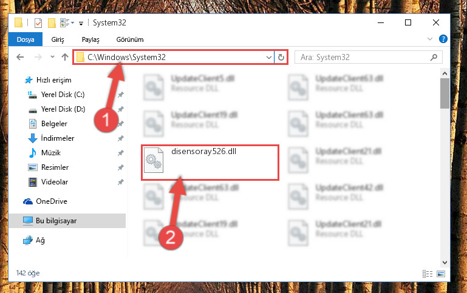The height and width of the screenshot is (293, 467).
Task: Switch to large thumbnails view icon
Action: (x=441, y=274)
